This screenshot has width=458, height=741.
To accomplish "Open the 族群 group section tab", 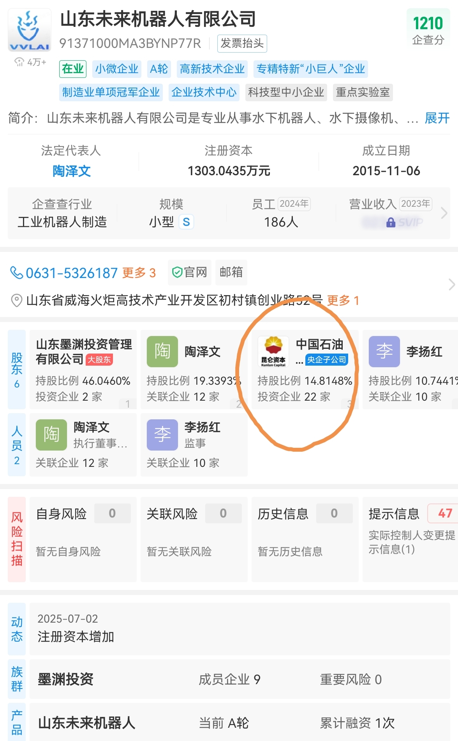I will click(x=17, y=679).
